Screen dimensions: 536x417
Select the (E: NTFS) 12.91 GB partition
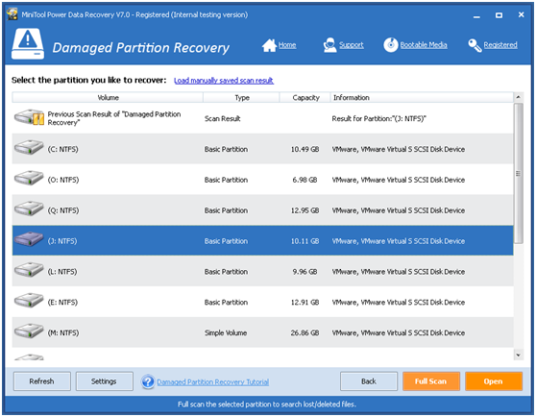pos(262,302)
